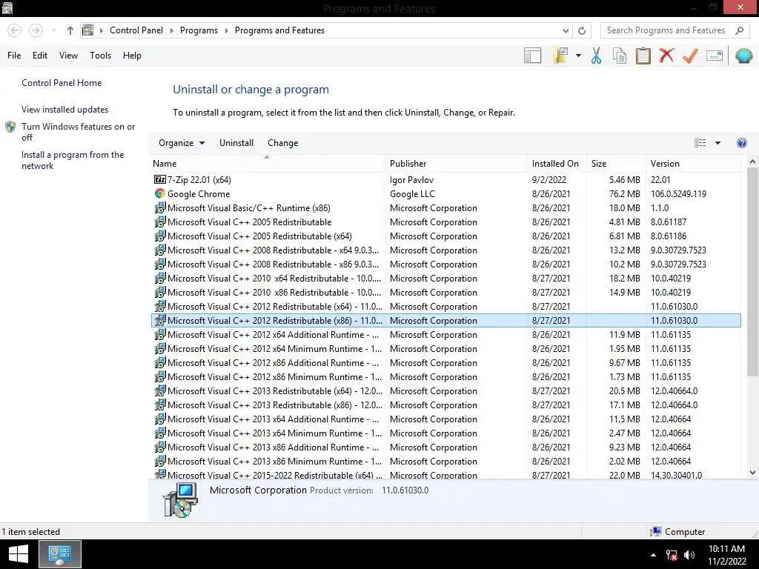The image size is (759, 569).
Task: Click Install a program from the network
Action: [x=73, y=160]
